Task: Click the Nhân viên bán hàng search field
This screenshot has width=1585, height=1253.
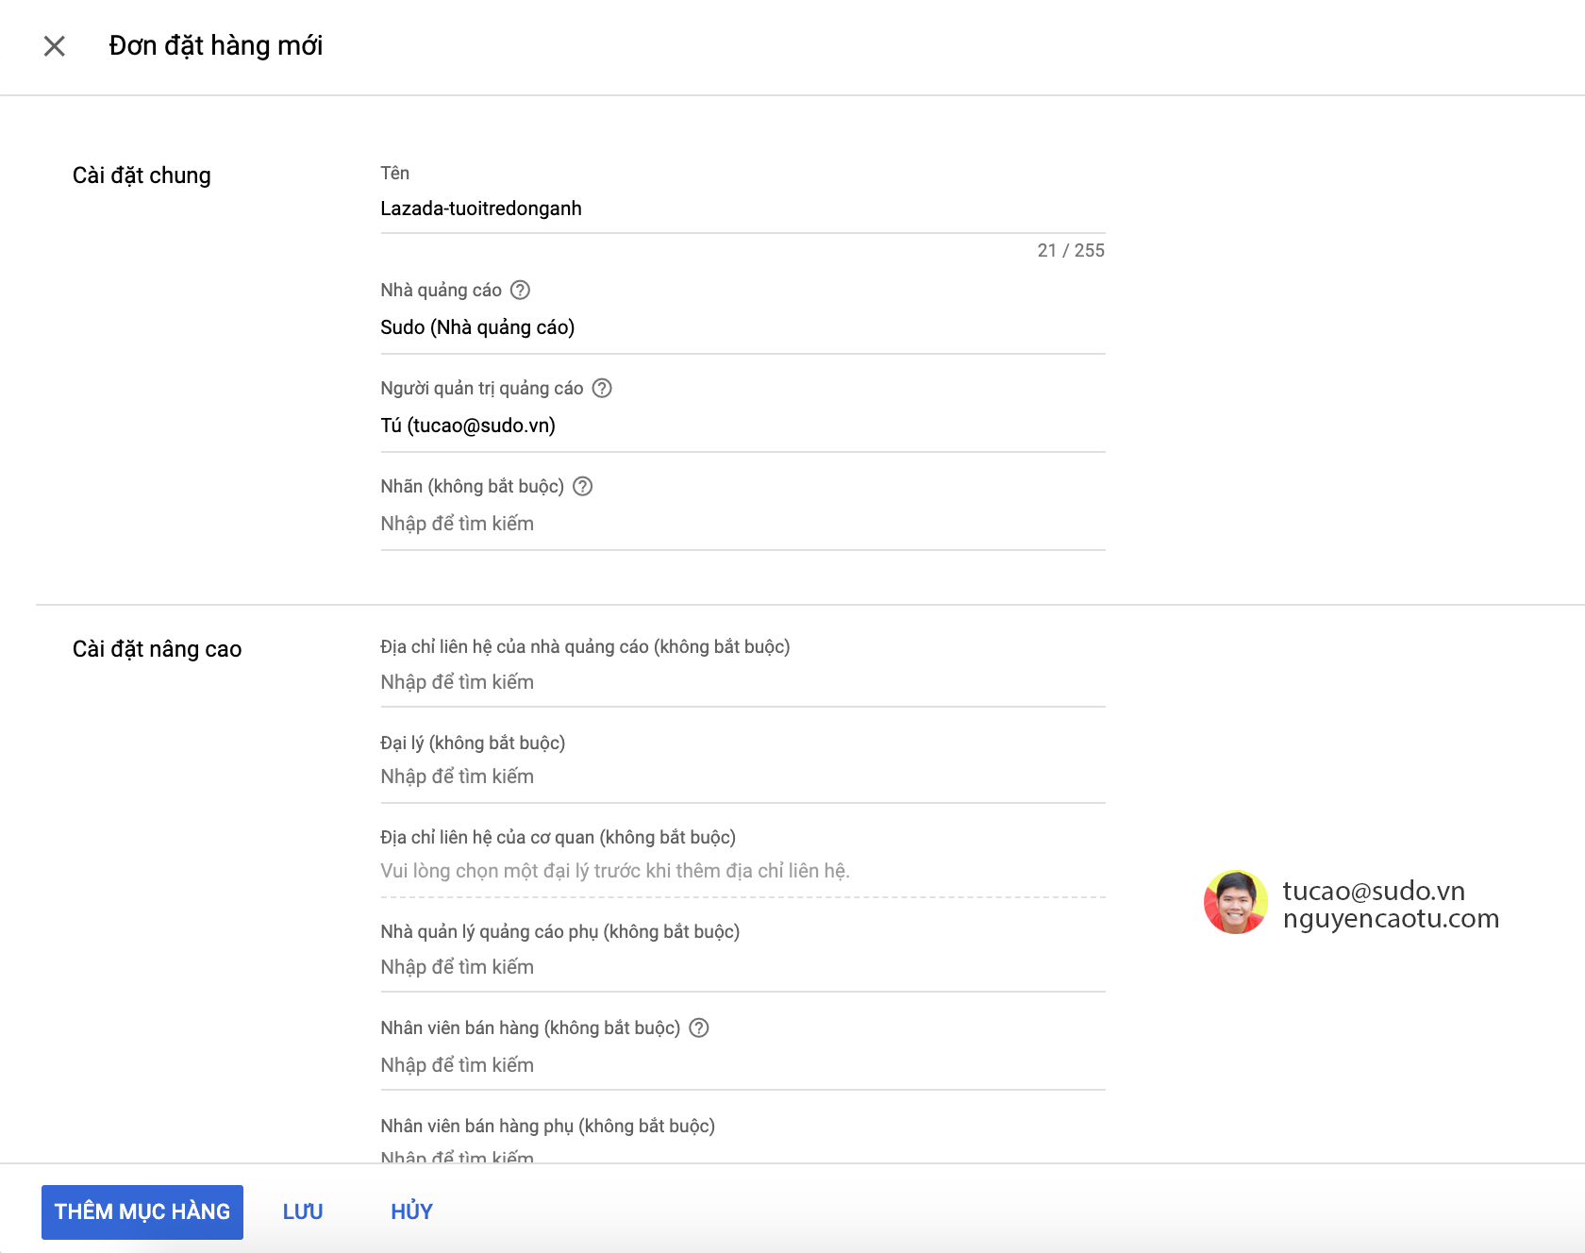Action: [742, 1066]
